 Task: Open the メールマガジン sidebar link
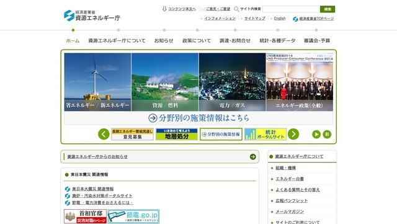[290, 212]
